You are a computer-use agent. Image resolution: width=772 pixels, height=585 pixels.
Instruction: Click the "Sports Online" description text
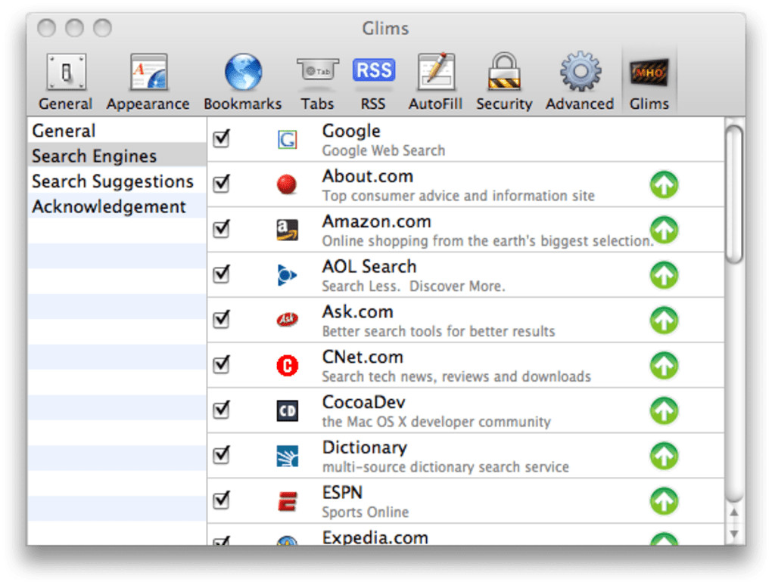click(366, 512)
